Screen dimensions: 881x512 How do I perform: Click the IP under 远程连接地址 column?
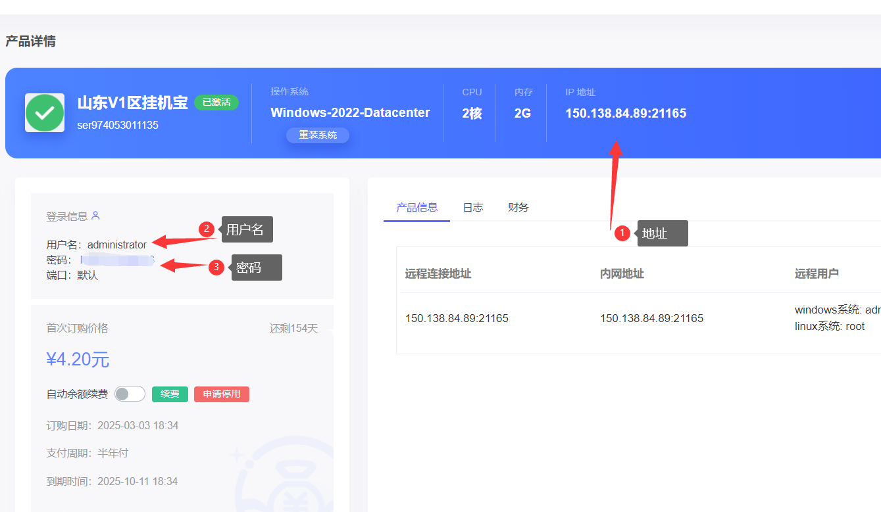457,318
